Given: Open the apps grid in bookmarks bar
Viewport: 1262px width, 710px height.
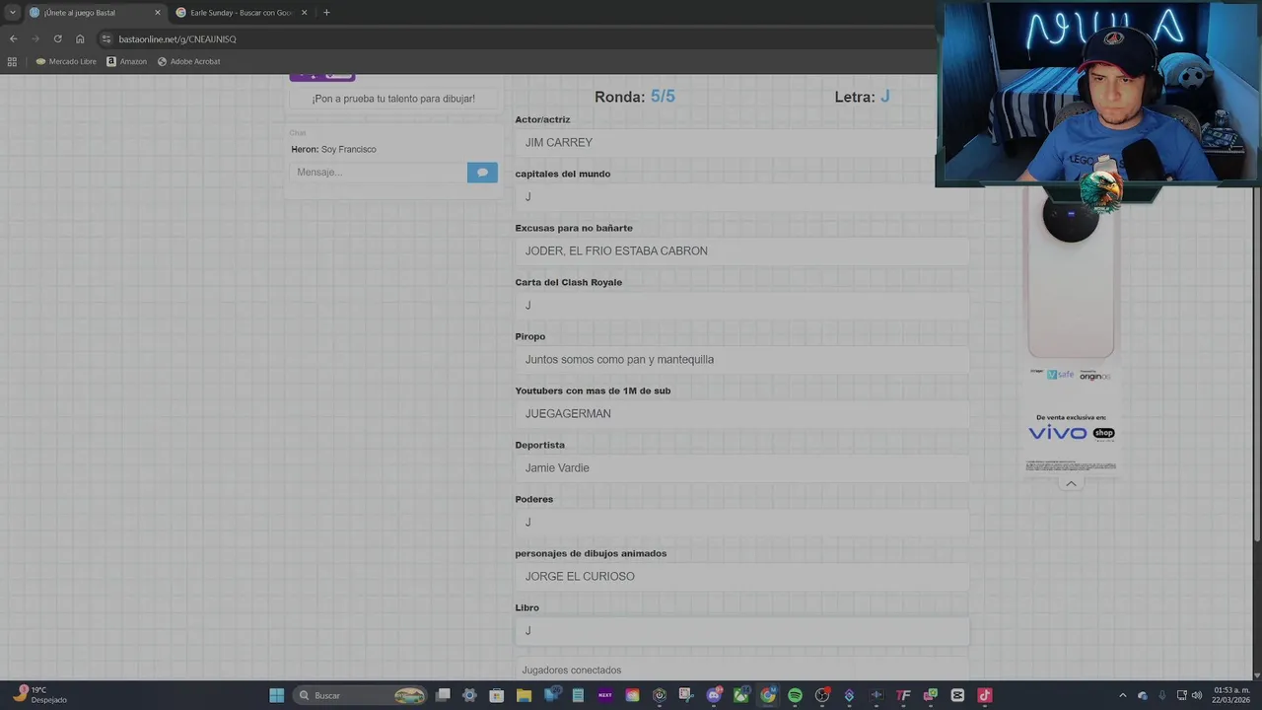Looking at the screenshot, I should (x=12, y=61).
